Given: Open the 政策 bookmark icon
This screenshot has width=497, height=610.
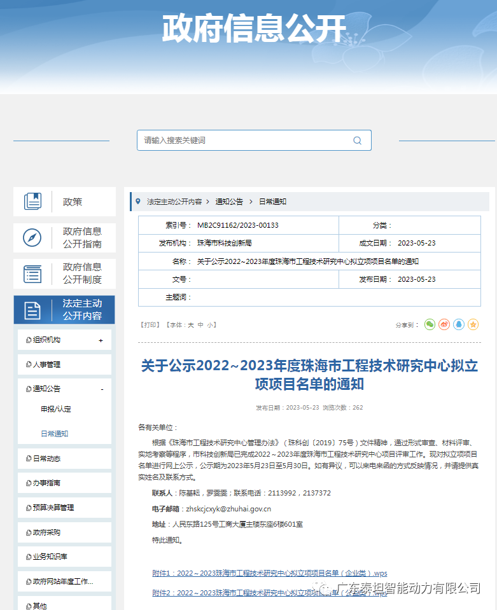Looking at the screenshot, I should point(32,202).
